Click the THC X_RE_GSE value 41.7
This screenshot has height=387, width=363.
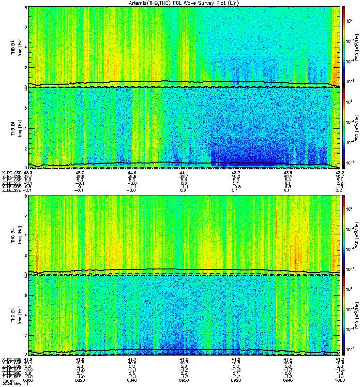coord(132,359)
